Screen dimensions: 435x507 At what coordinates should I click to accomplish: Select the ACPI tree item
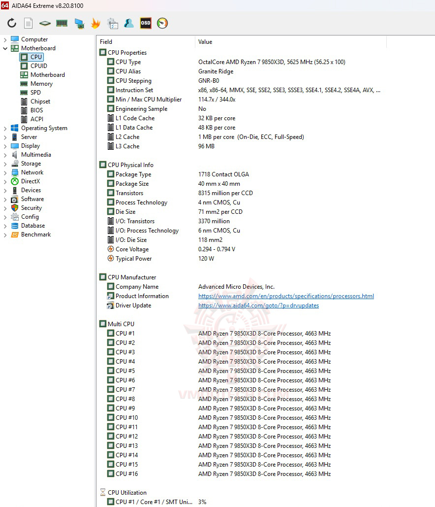coord(32,119)
